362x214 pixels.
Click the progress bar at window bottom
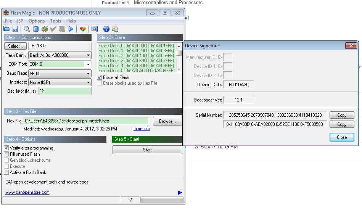click(162, 200)
